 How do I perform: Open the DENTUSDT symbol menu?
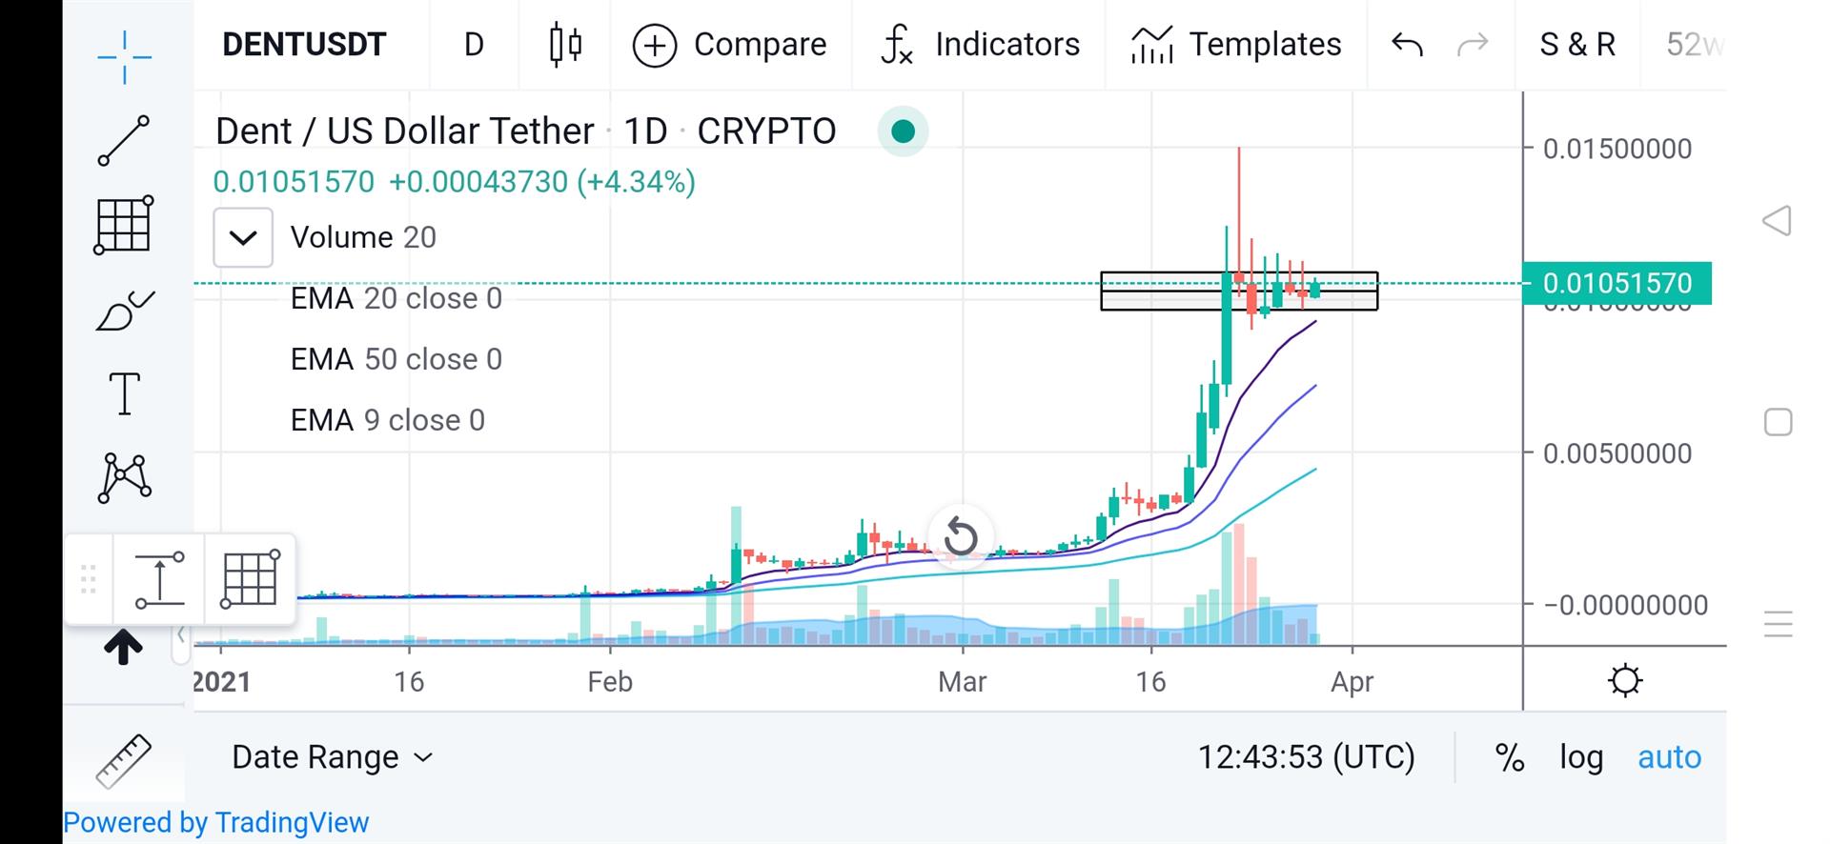coord(305,44)
